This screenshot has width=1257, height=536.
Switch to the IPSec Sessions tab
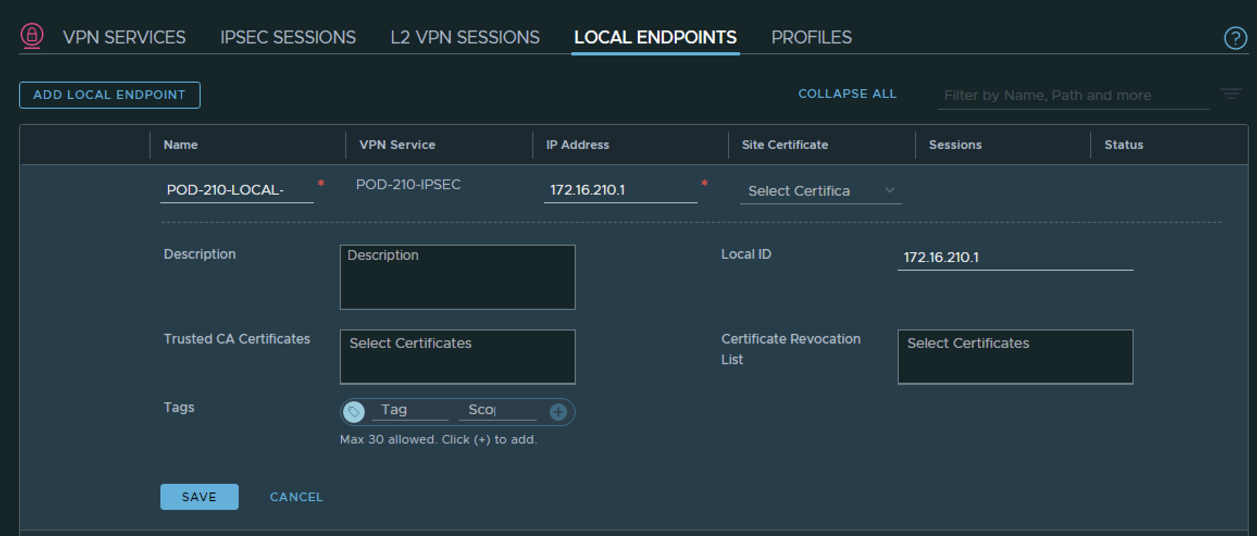[x=288, y=37]
